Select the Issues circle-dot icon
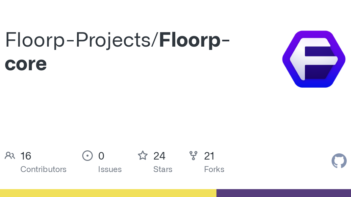Image resolution: width=351 pixels, height=197 pixels. [x=88, y=156]
